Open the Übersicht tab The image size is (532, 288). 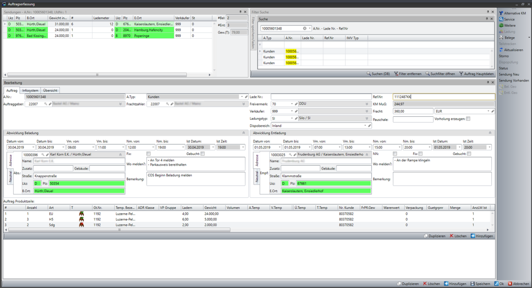tap(50, 90)
